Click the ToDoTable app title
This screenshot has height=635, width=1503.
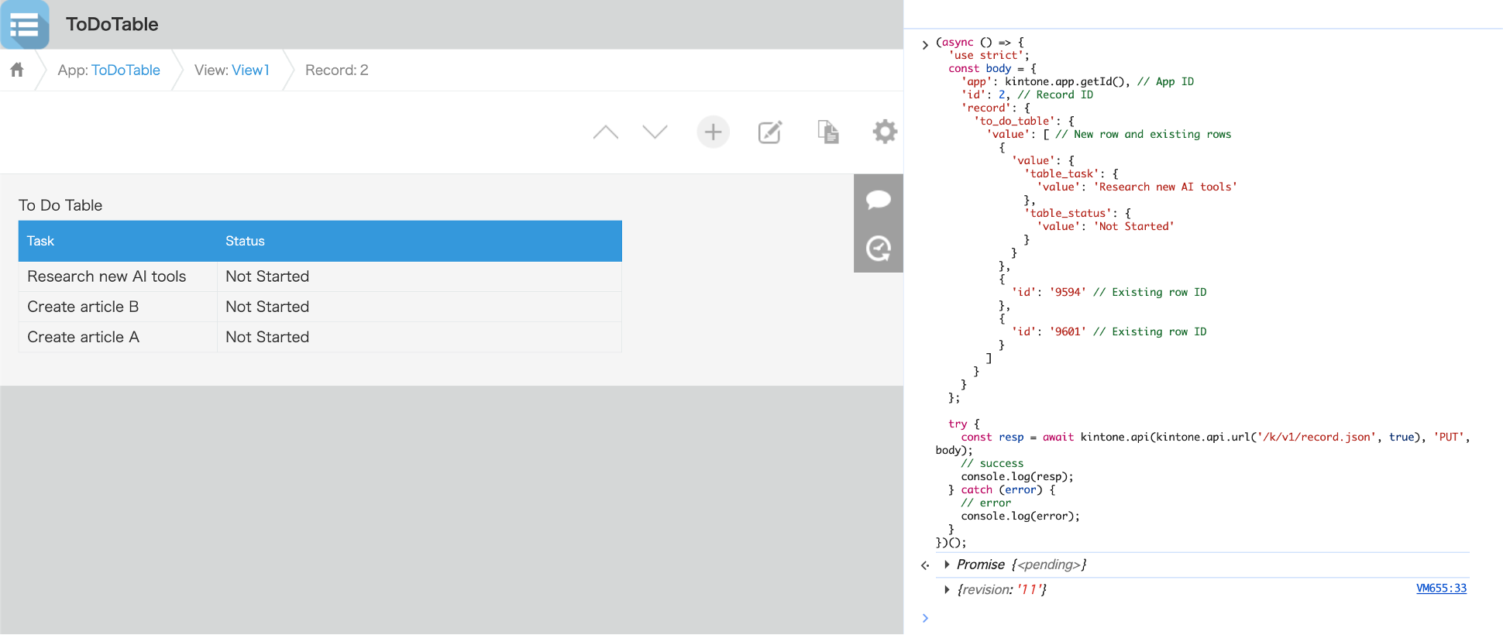(112, 25)
